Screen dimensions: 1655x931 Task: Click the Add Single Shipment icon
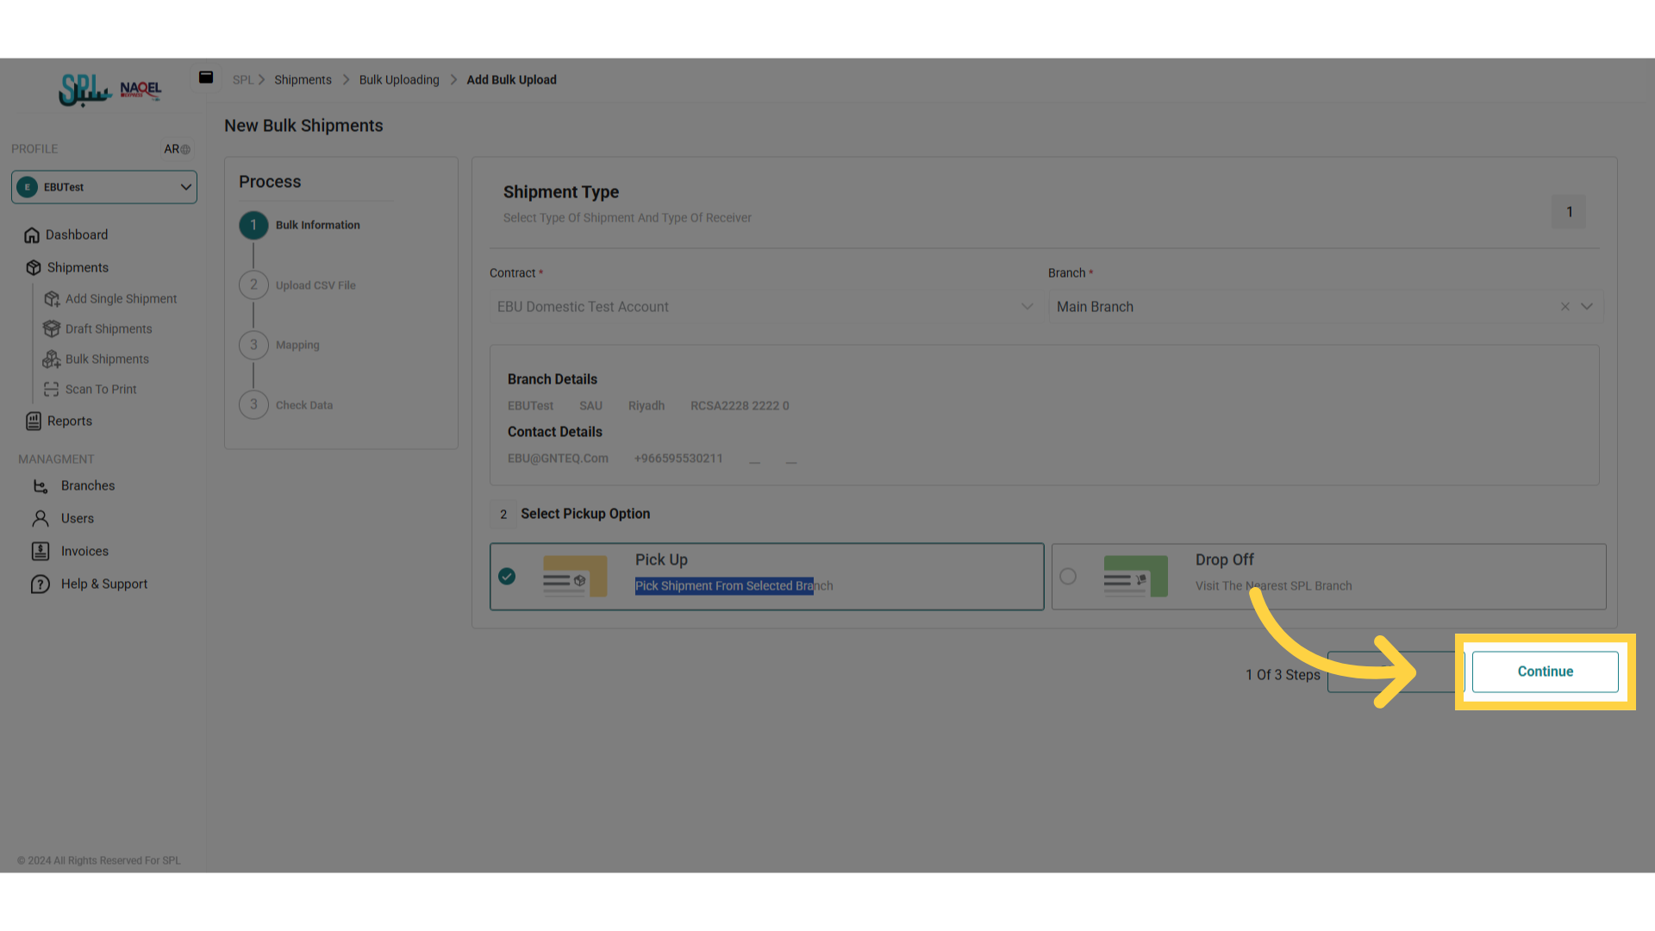click(52, 299)
